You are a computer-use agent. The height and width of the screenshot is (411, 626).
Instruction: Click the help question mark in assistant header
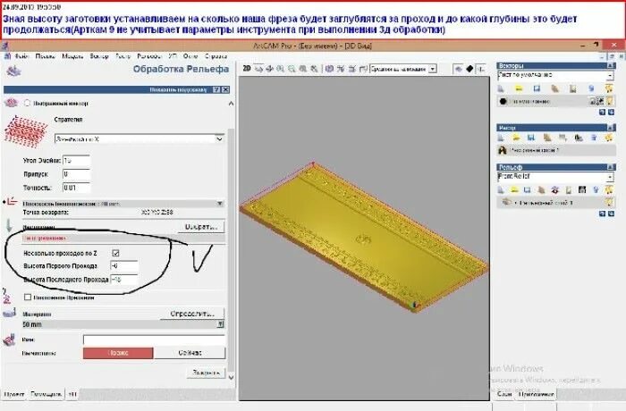[x=216, y=89]
